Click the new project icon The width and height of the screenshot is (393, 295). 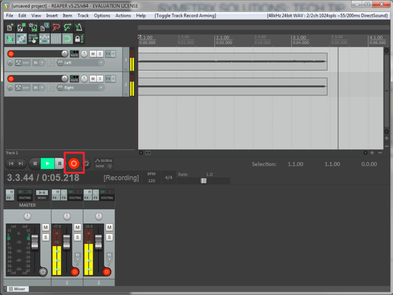tap(10, 27)
